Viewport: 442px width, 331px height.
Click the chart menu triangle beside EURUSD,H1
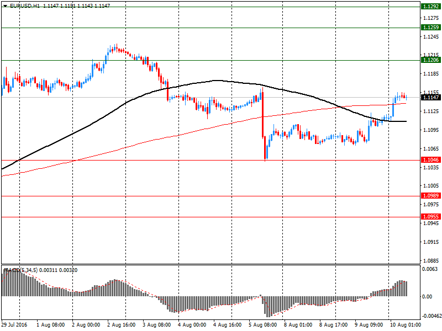[5, 6]
